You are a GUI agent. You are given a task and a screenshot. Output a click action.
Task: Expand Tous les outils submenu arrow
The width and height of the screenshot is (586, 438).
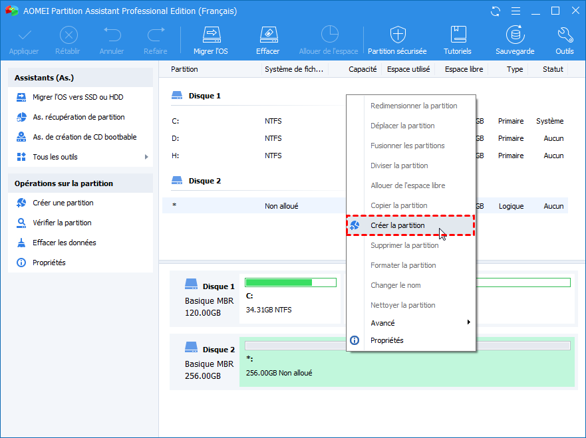click(x=146, y=157)
